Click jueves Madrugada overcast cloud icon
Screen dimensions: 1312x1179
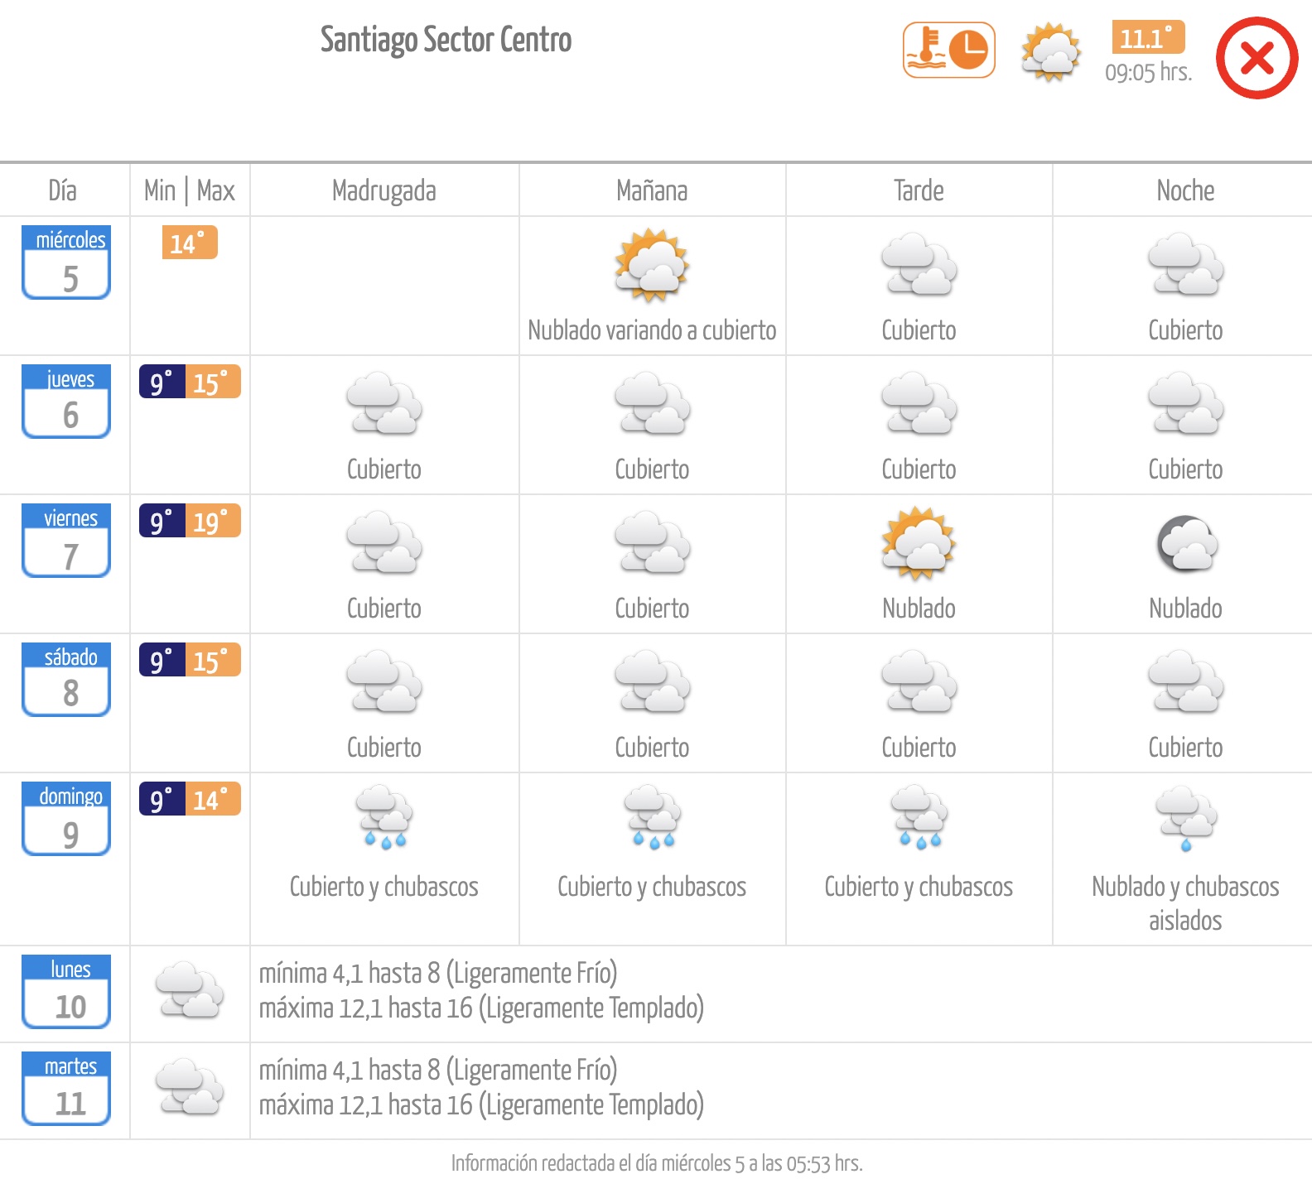point(384,404)
